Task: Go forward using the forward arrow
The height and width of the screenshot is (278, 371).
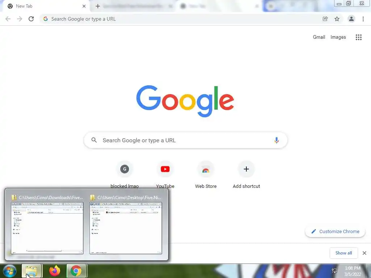Action: point(20,19)
